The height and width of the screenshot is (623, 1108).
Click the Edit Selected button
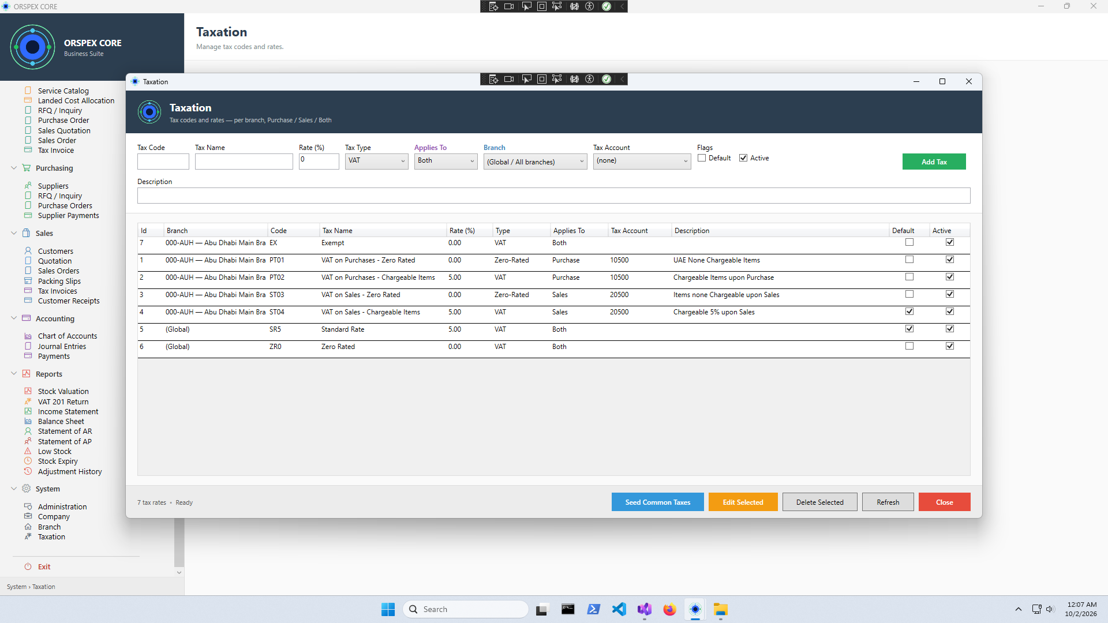point(743,502)
